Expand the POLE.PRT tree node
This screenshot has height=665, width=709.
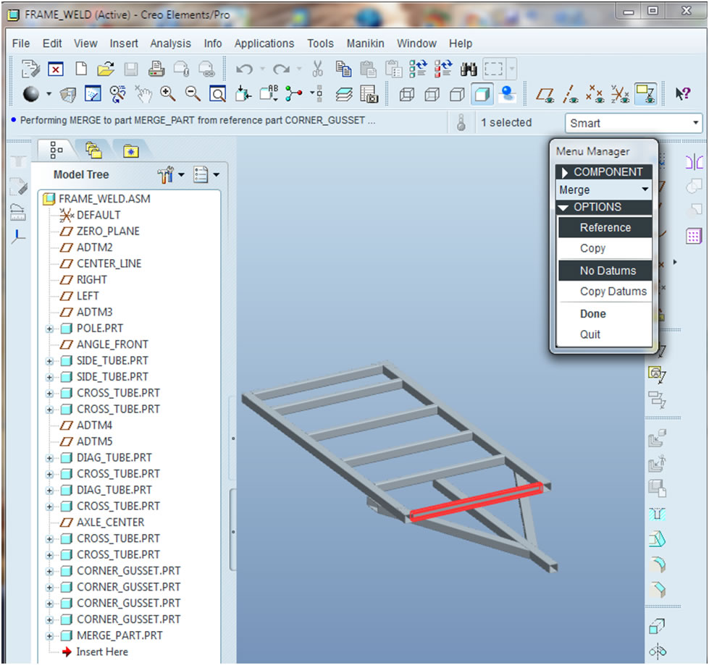click(x=50, y=329)
